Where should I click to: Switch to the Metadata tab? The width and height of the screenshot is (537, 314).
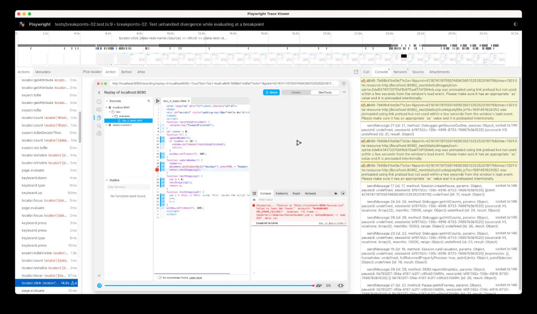pos(43,72)
